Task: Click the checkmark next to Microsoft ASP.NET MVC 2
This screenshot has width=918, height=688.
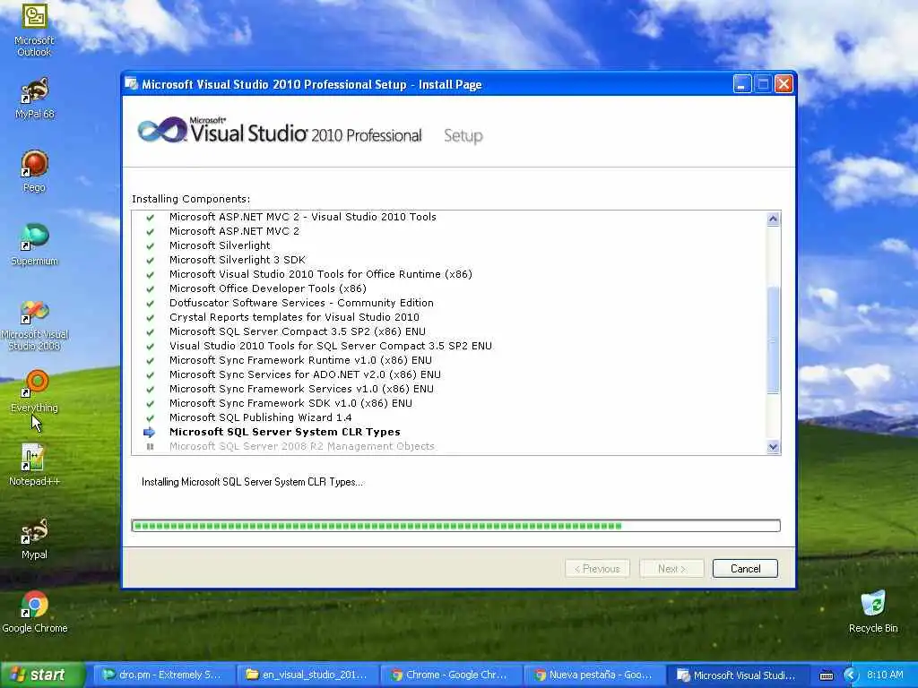Action: [x=150, y=232]
